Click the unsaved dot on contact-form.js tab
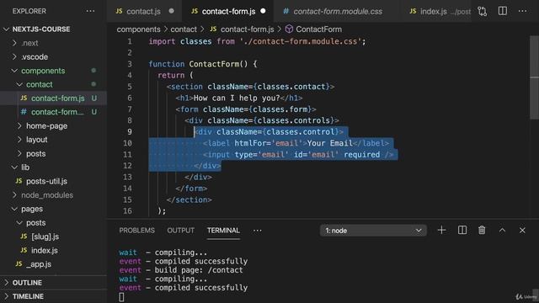539x303 pixels. [x=263, y=11]
